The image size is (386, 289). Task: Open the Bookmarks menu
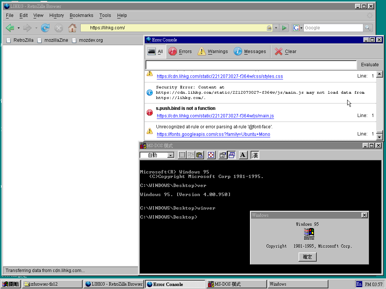[x=81, y=15]
